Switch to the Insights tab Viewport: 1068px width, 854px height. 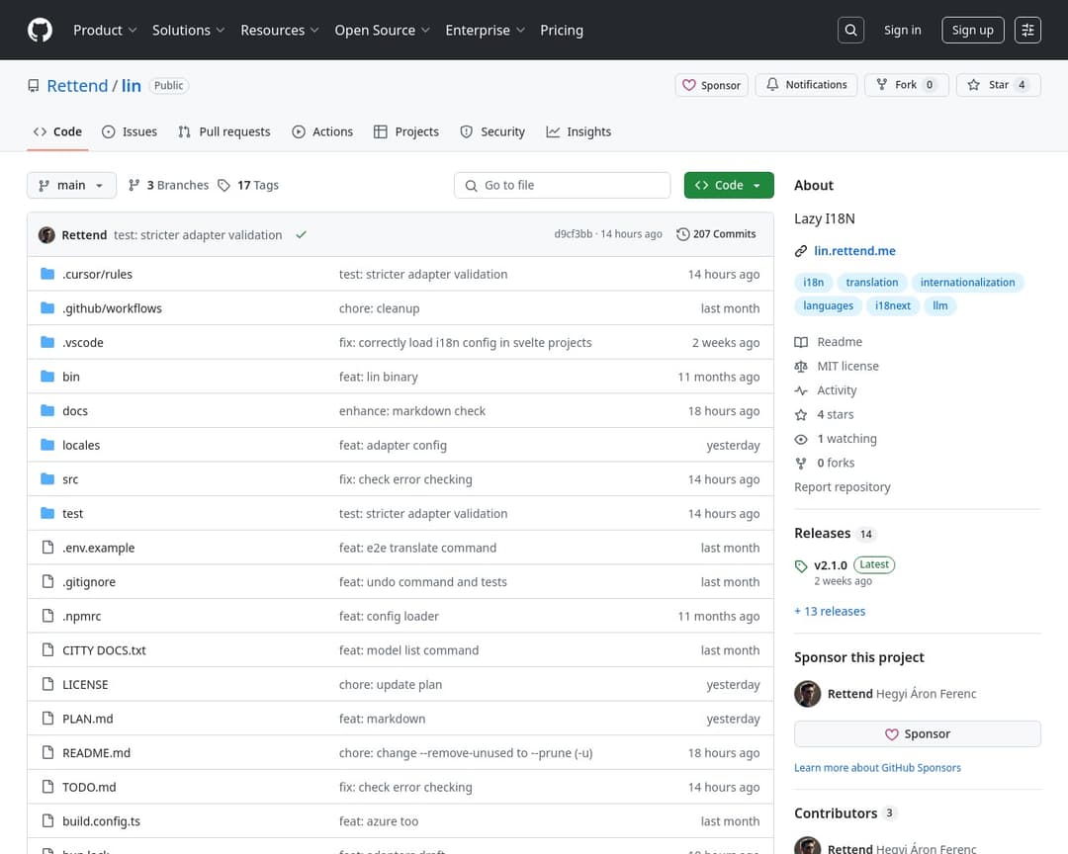[x=578, y=132]
